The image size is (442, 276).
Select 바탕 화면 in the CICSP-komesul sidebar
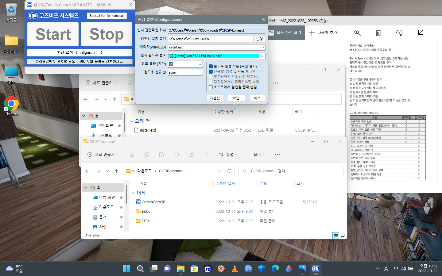pos(107,197)
